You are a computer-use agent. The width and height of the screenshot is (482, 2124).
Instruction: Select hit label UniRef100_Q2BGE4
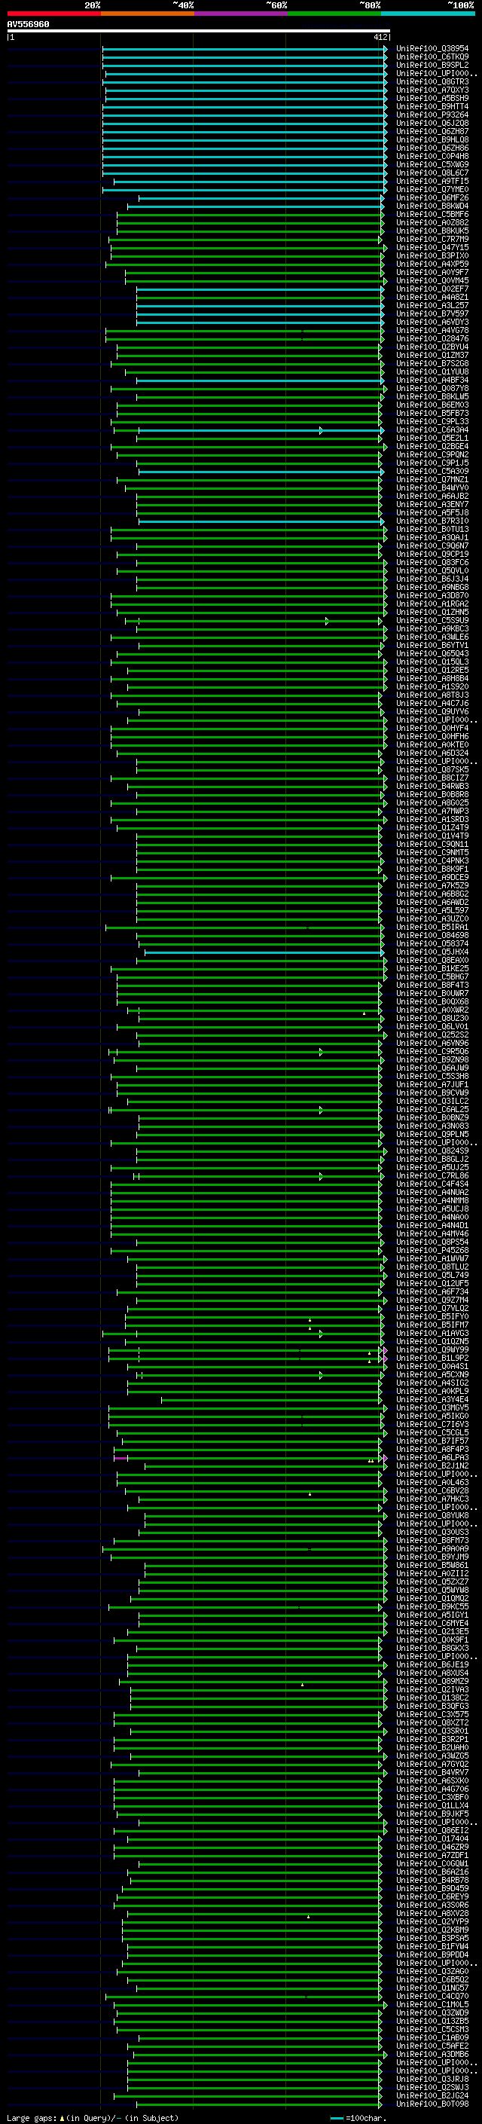(432, 446)
